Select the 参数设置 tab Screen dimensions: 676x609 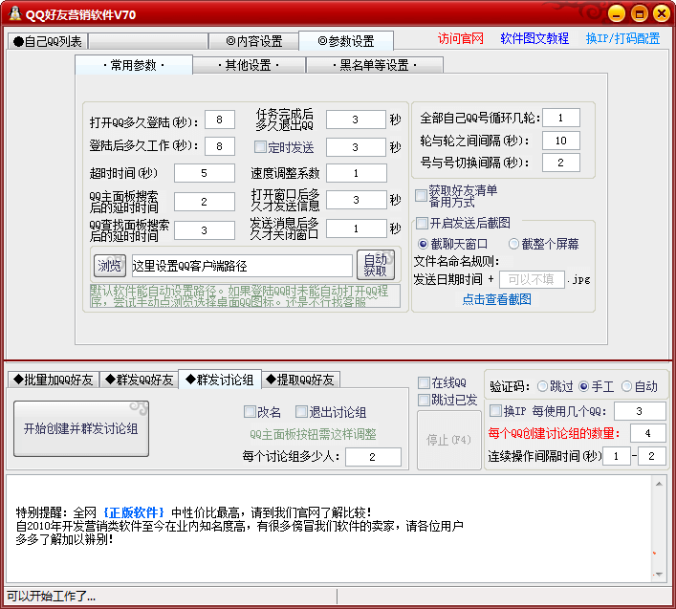[346, 41]
